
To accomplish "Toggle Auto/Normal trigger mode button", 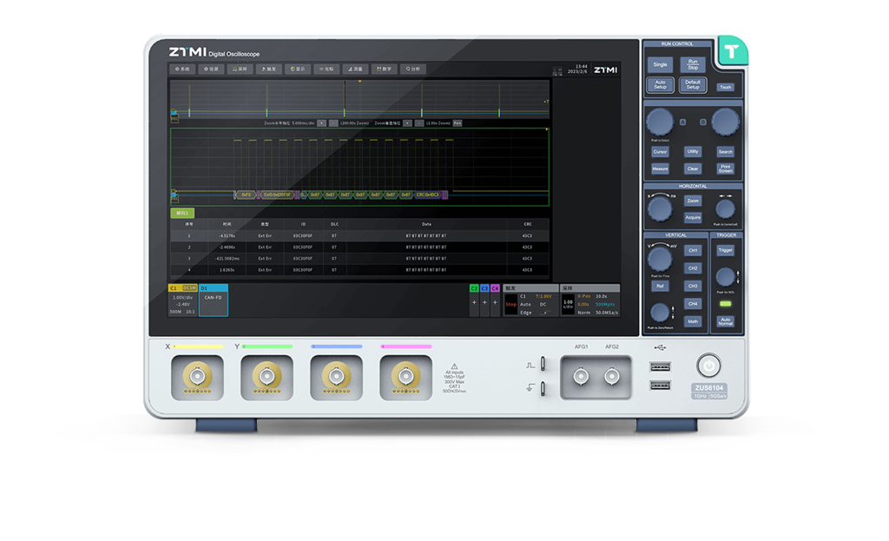I will click(725, 321).
